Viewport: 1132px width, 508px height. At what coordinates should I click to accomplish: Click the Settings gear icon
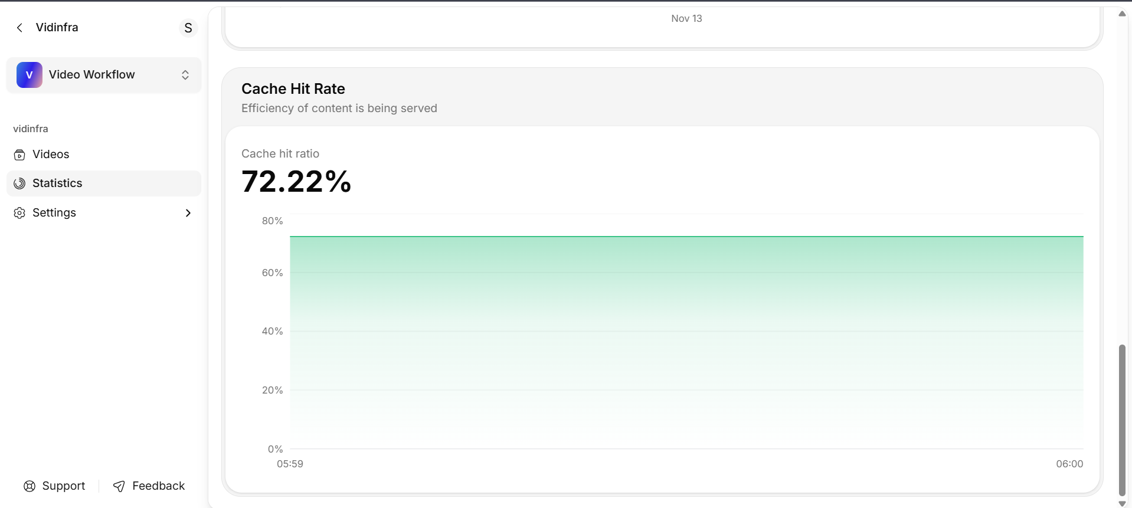19,212
